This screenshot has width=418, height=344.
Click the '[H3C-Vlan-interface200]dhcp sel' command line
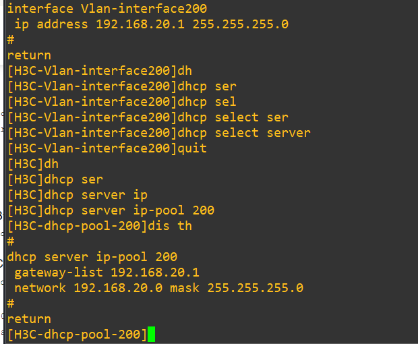[122, 102]
